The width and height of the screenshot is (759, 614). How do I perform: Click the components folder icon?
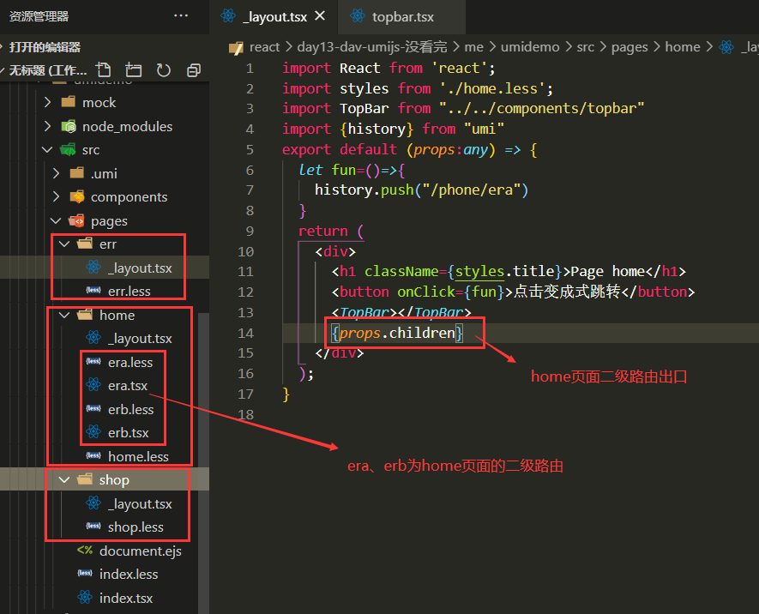point(76,196)
